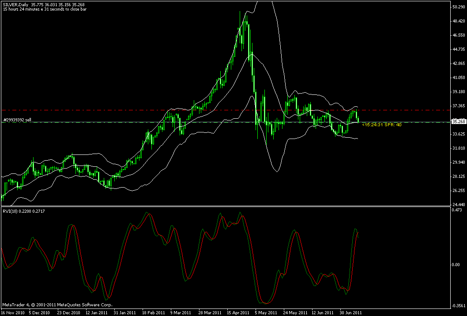Screen dimensions: 467x316
Task: Click price scale value "28.125"
Action: tap(458, 177)
